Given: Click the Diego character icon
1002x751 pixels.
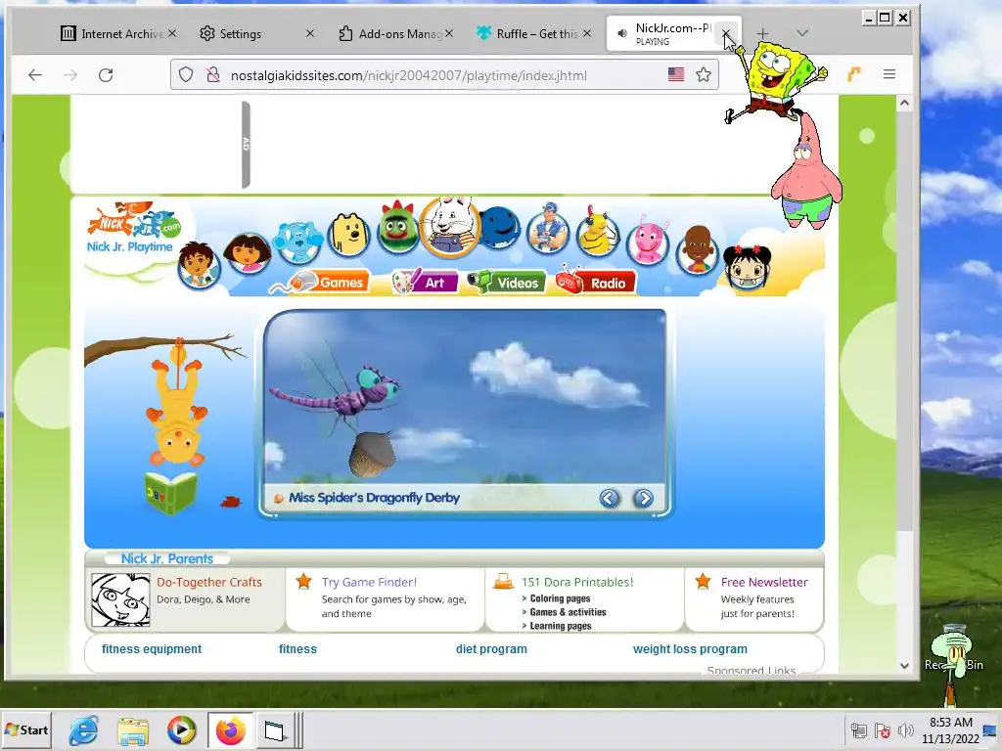Looking at the screenshot, I should click(x=199, y=265).
